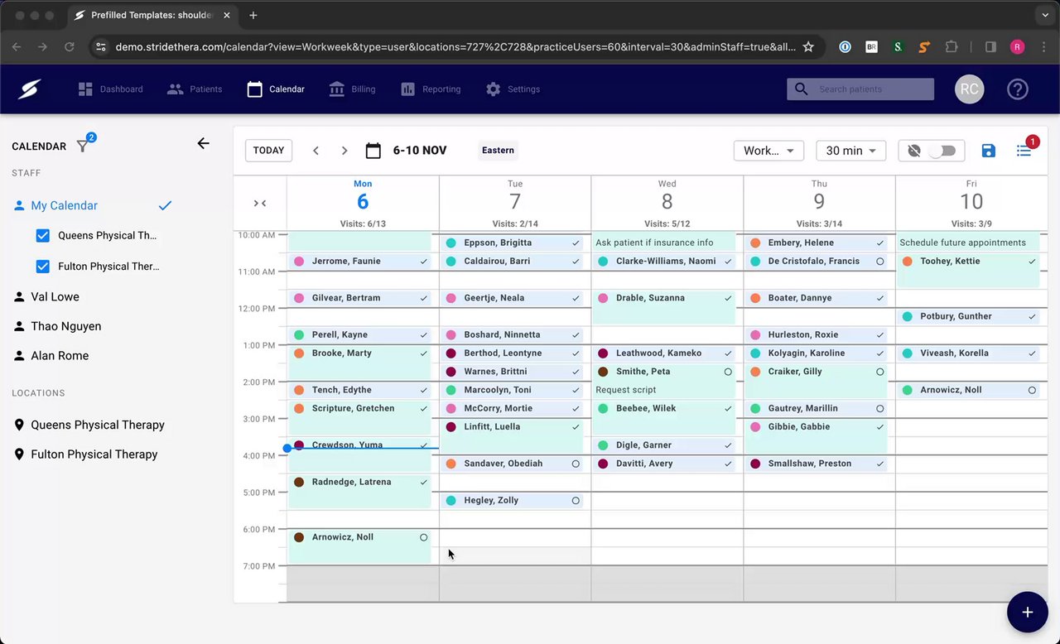Uncheck Fulton Physical Therapy checkbox
1060x644 pixels.
(43, 267)
